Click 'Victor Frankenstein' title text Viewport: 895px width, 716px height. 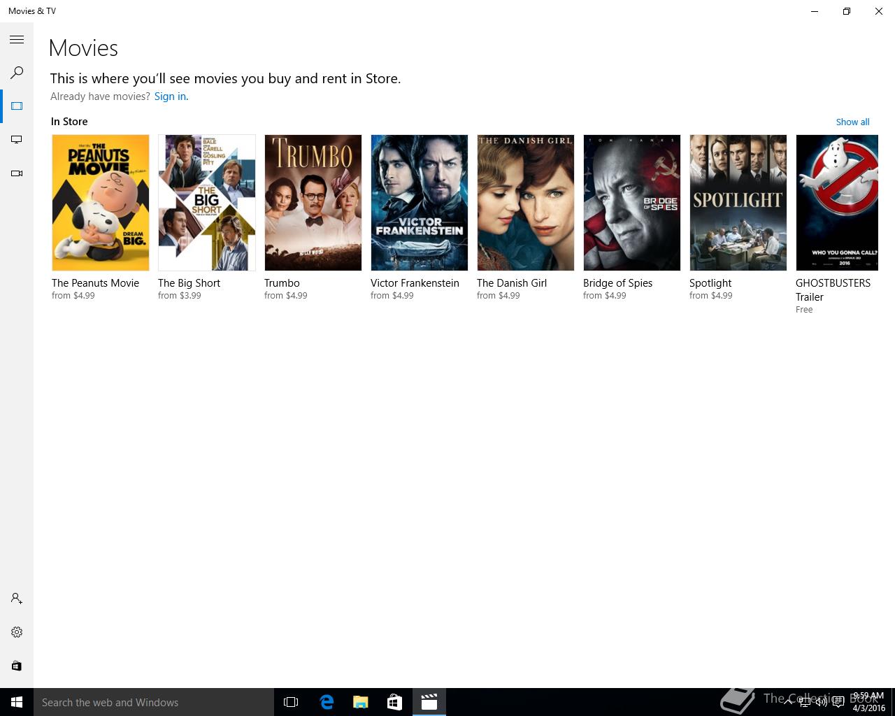pos(415,283)
